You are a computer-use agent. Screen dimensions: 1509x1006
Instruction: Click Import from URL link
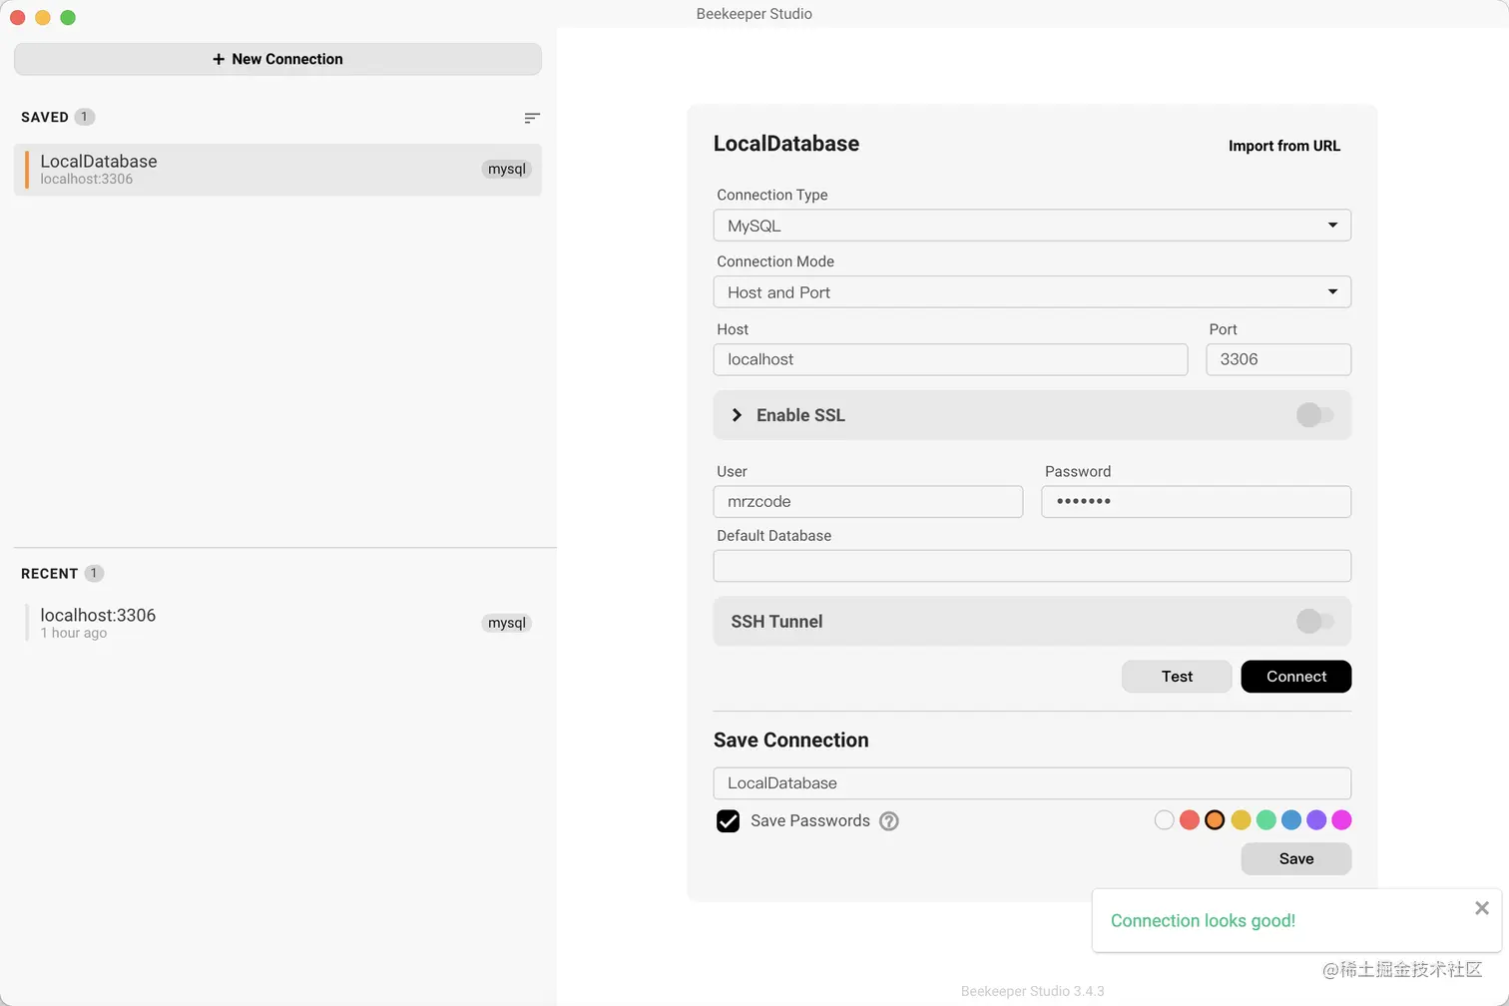pyautogui.click(x=1284, y=146)
